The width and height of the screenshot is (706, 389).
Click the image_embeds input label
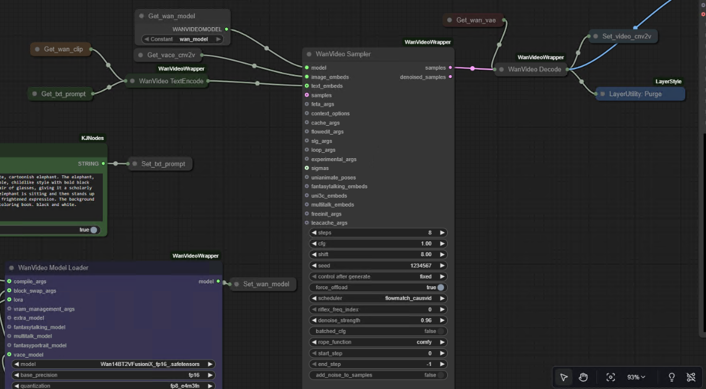pos(330,77)
